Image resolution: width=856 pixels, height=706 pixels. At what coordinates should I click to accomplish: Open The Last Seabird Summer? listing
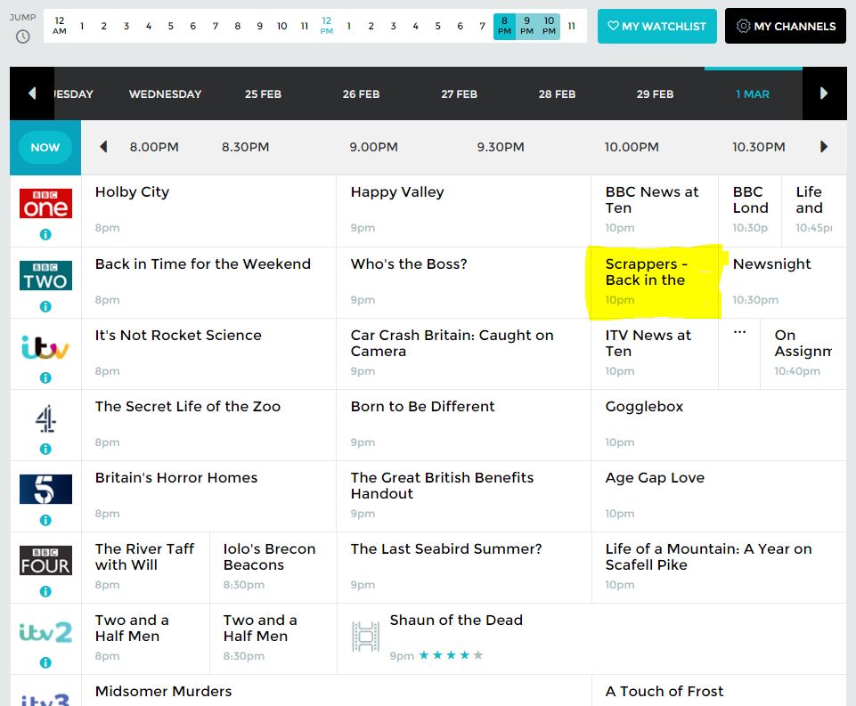coord(463,568)
